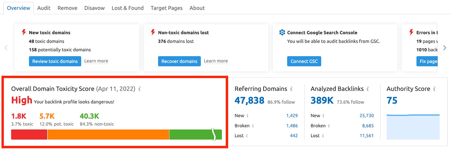This screenshot has height=149, width=451.
Task: Click the Connect GSC button
Action: (304, 61)
